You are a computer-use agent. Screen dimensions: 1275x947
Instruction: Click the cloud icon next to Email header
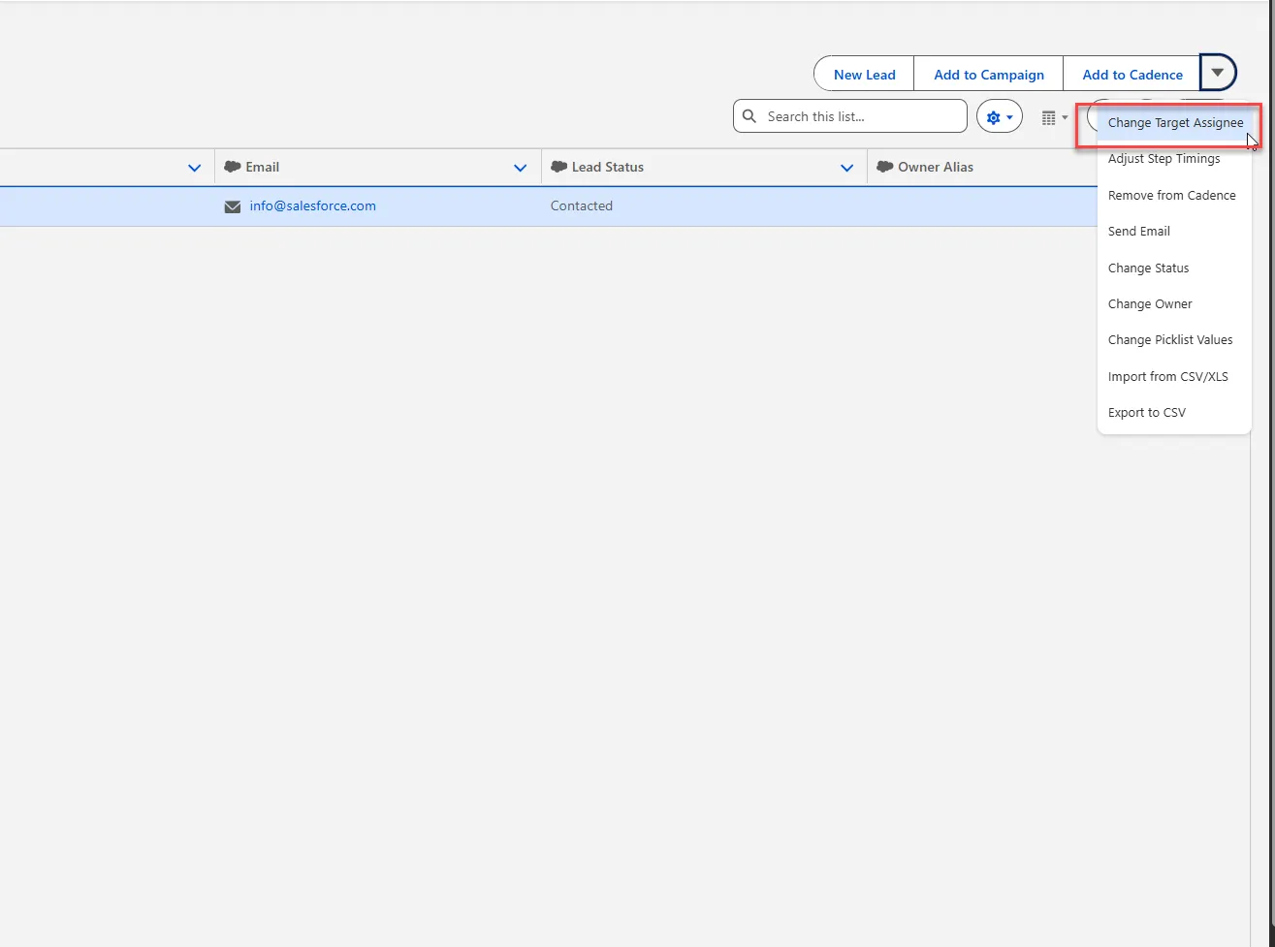click(x=232, y=167)
